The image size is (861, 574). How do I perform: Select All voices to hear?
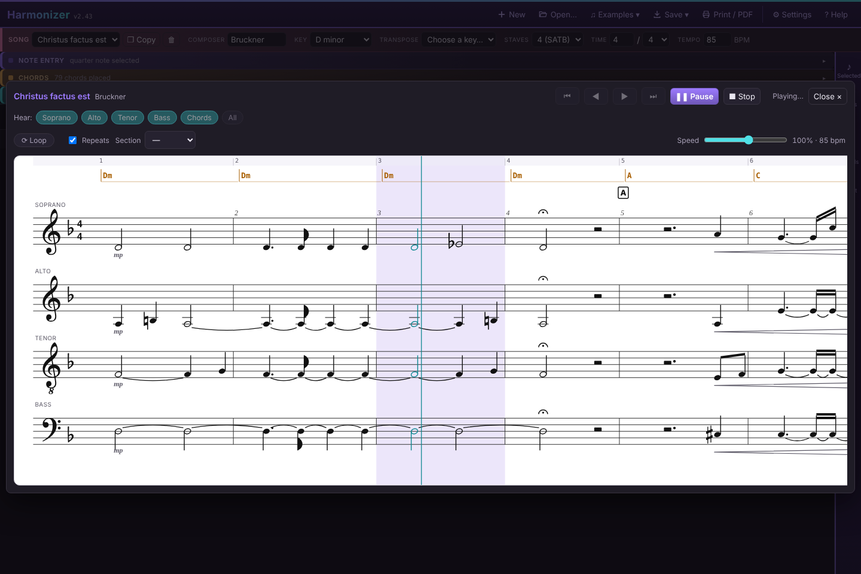[233, 118]
